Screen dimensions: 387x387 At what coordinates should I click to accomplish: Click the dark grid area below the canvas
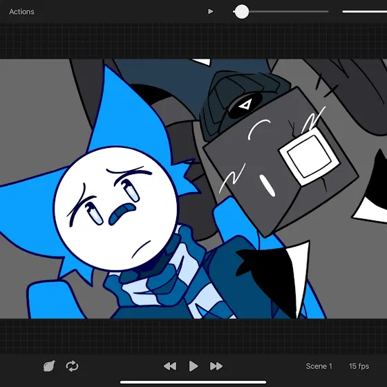193,336
